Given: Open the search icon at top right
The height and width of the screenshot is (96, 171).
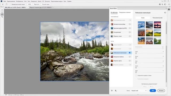Looking at the screenshot, I should click(162, 4).
